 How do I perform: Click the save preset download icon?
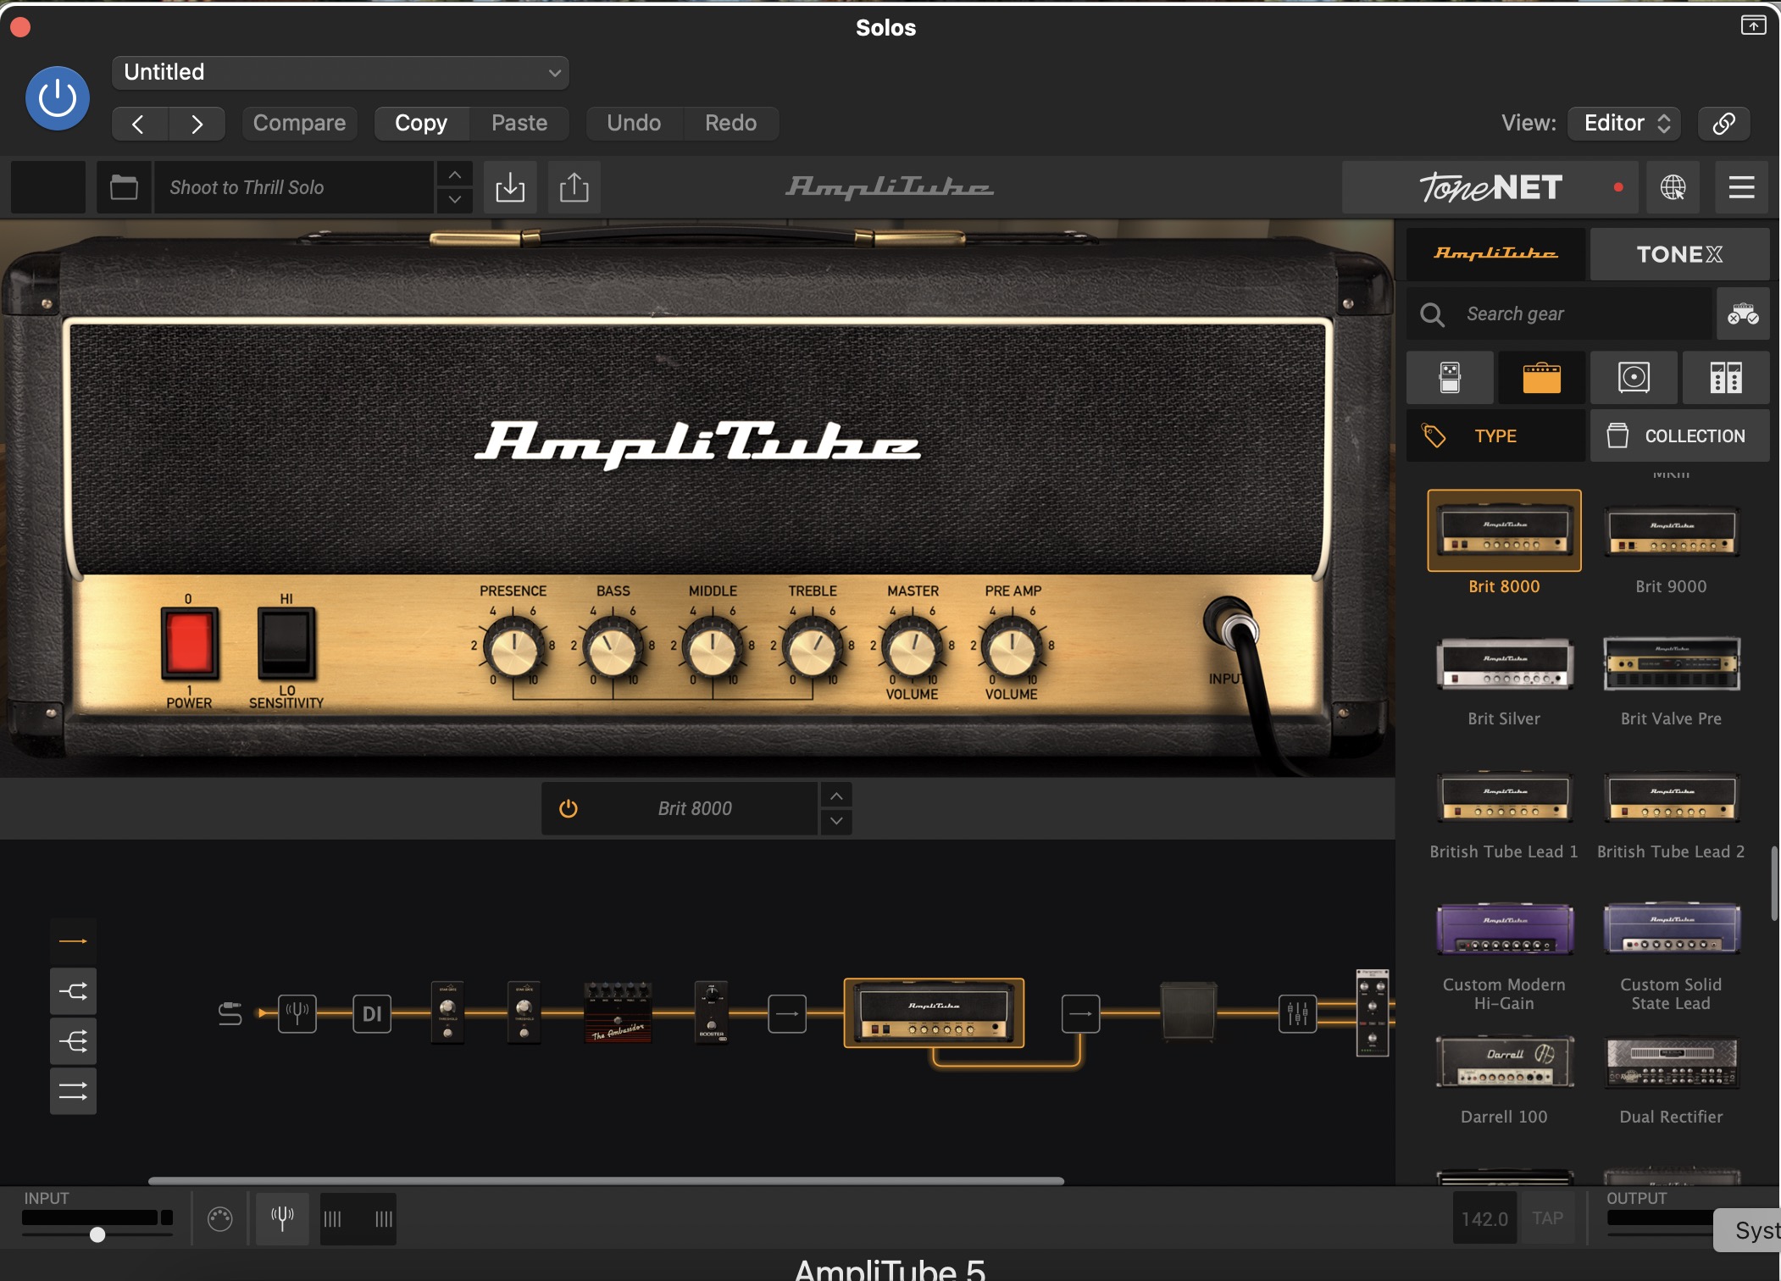(510, 187)
